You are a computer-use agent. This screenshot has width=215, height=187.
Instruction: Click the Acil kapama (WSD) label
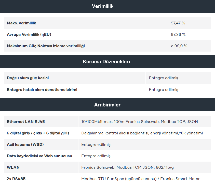pos(25,145)
